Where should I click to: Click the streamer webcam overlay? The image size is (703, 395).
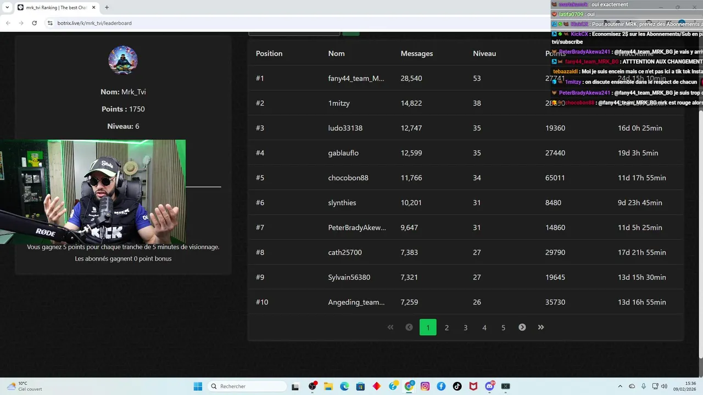pos(93,191)
